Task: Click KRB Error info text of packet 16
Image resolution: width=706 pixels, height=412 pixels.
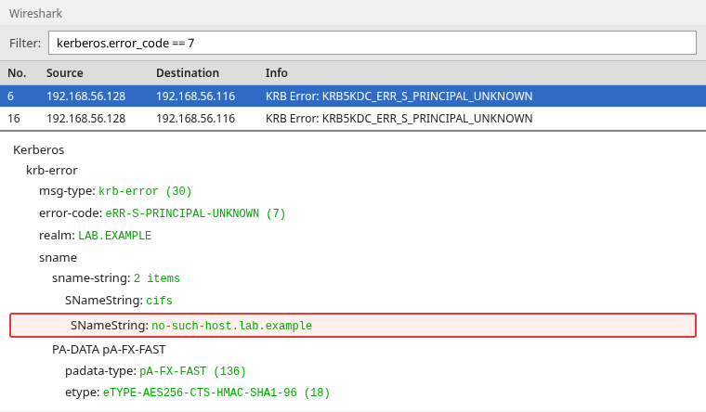Action: click(399, 118)
